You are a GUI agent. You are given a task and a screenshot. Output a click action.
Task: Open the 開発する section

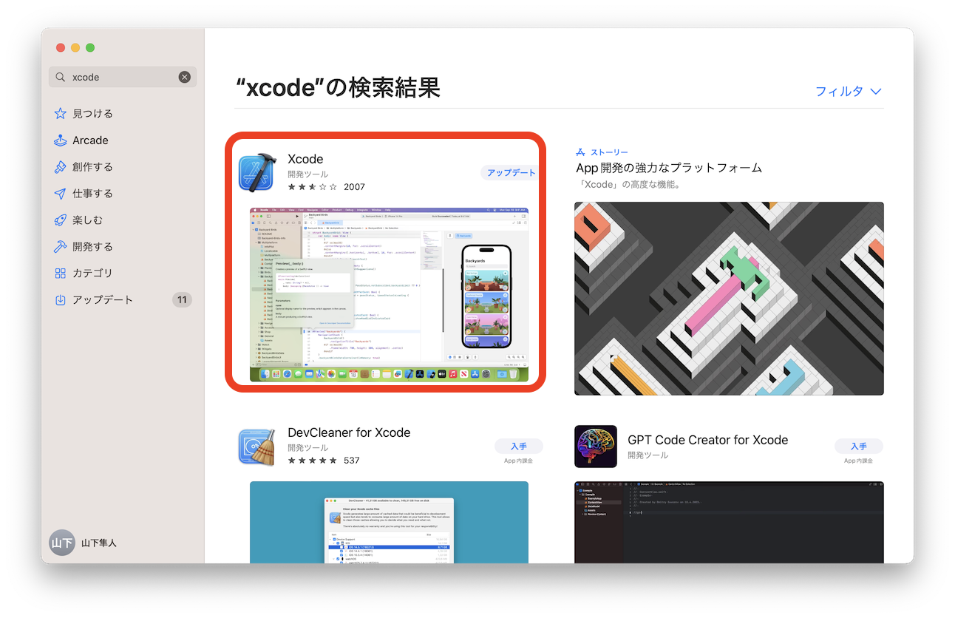point(92,247)
